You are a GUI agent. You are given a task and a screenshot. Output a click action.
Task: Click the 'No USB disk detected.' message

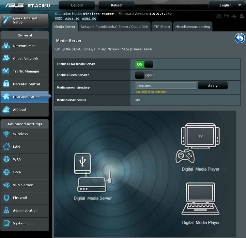tap(151, 92)
